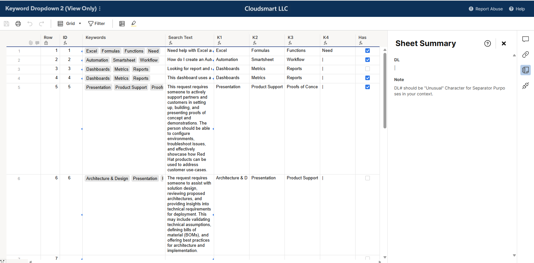Image resolution: width=534 pixels, height=263 pixels.
Task: Click the highlight changes pencil icon
Action: [134, 23]
